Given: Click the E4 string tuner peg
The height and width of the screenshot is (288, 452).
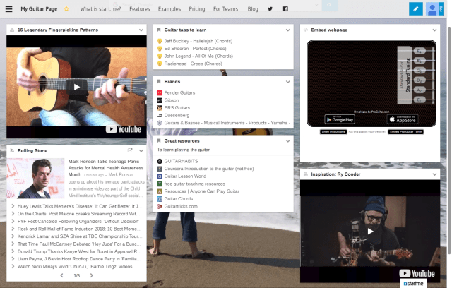Looking at the screenshot, I should click(419, 51).
